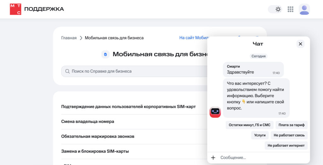The image size is (323, 165).
Task: Choose Не работает интернет quick reply
Action: click(286, 145)
